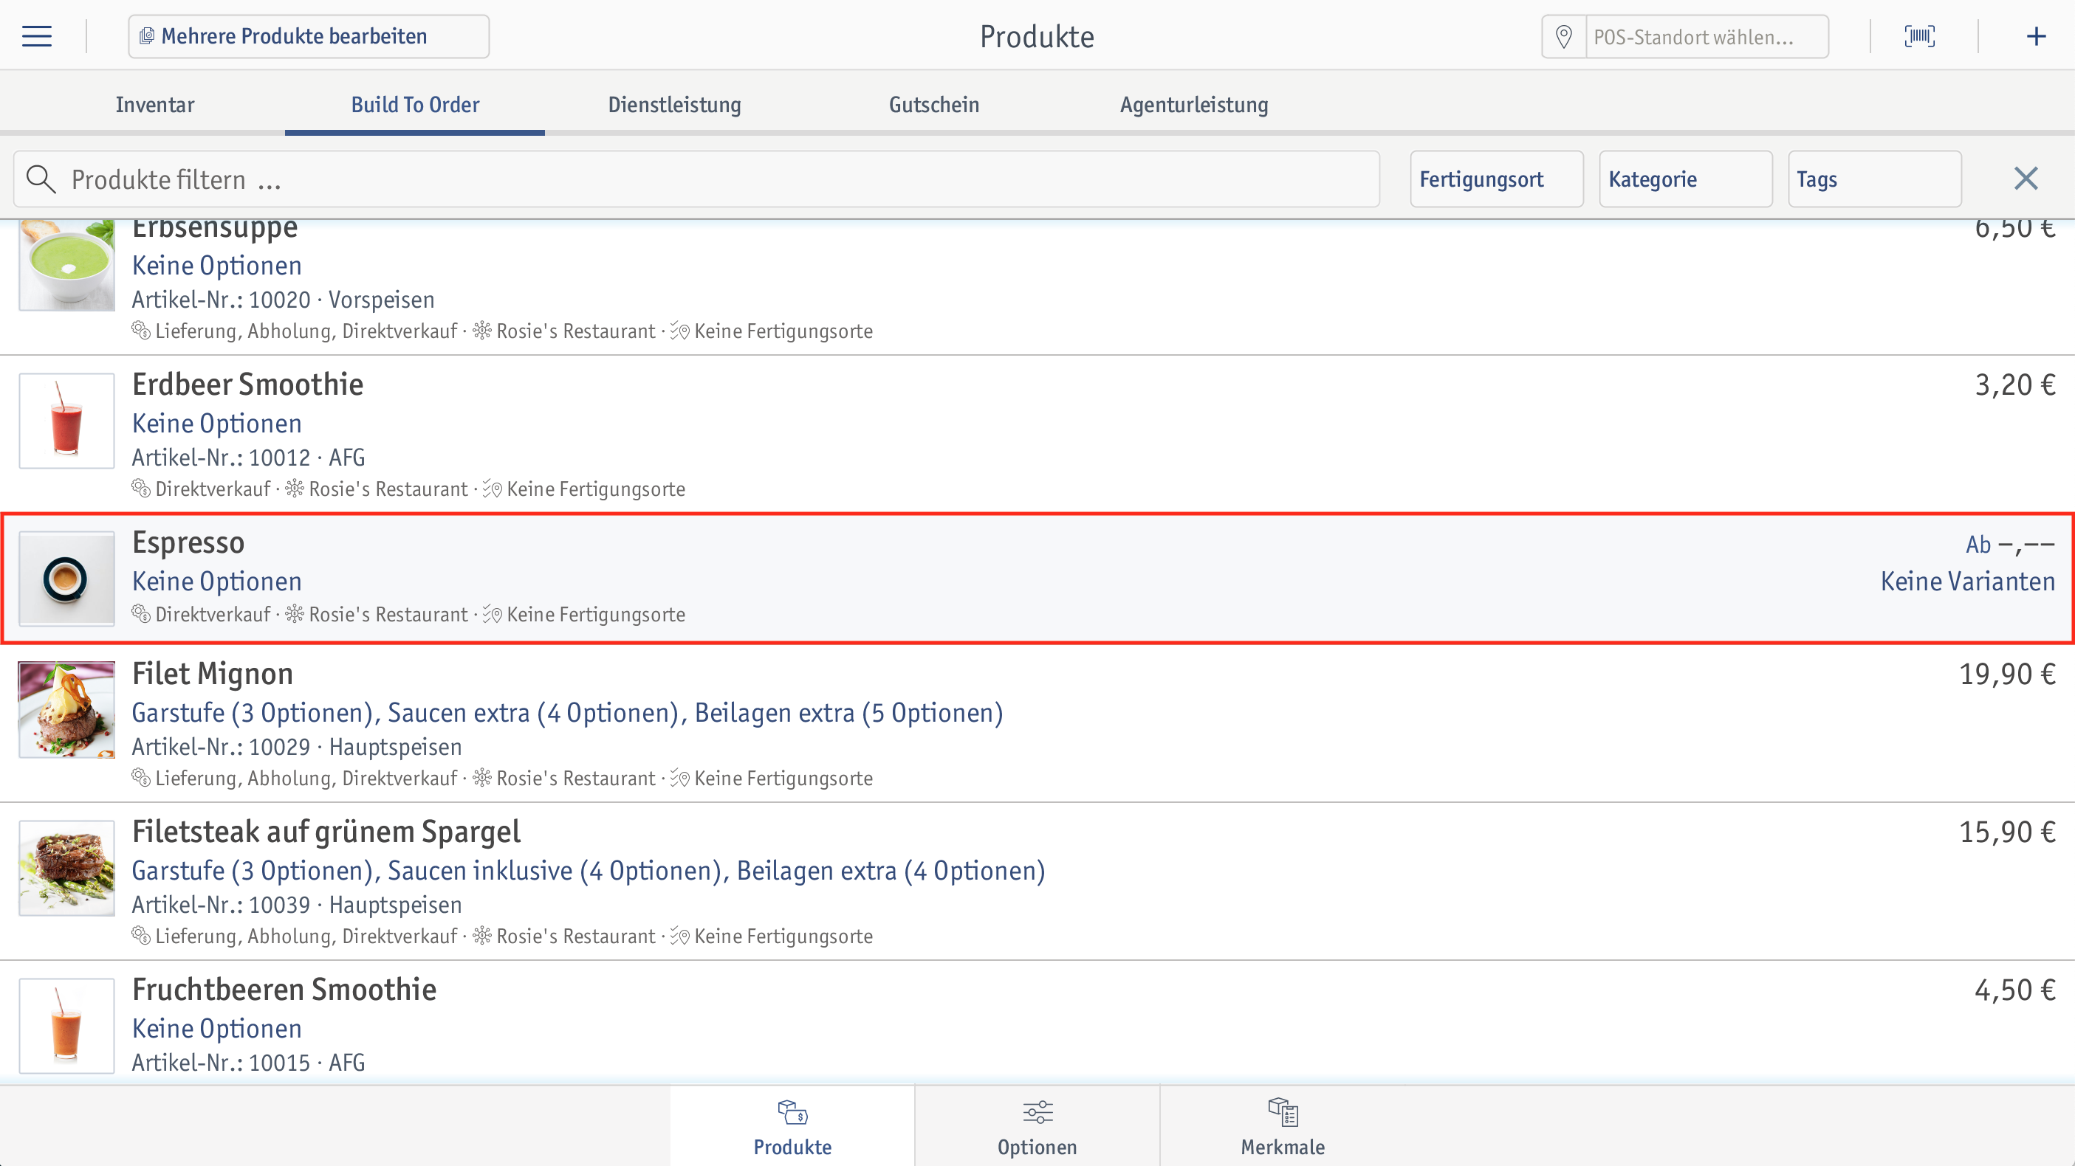Open the hamburger main menu

point(36,36)
